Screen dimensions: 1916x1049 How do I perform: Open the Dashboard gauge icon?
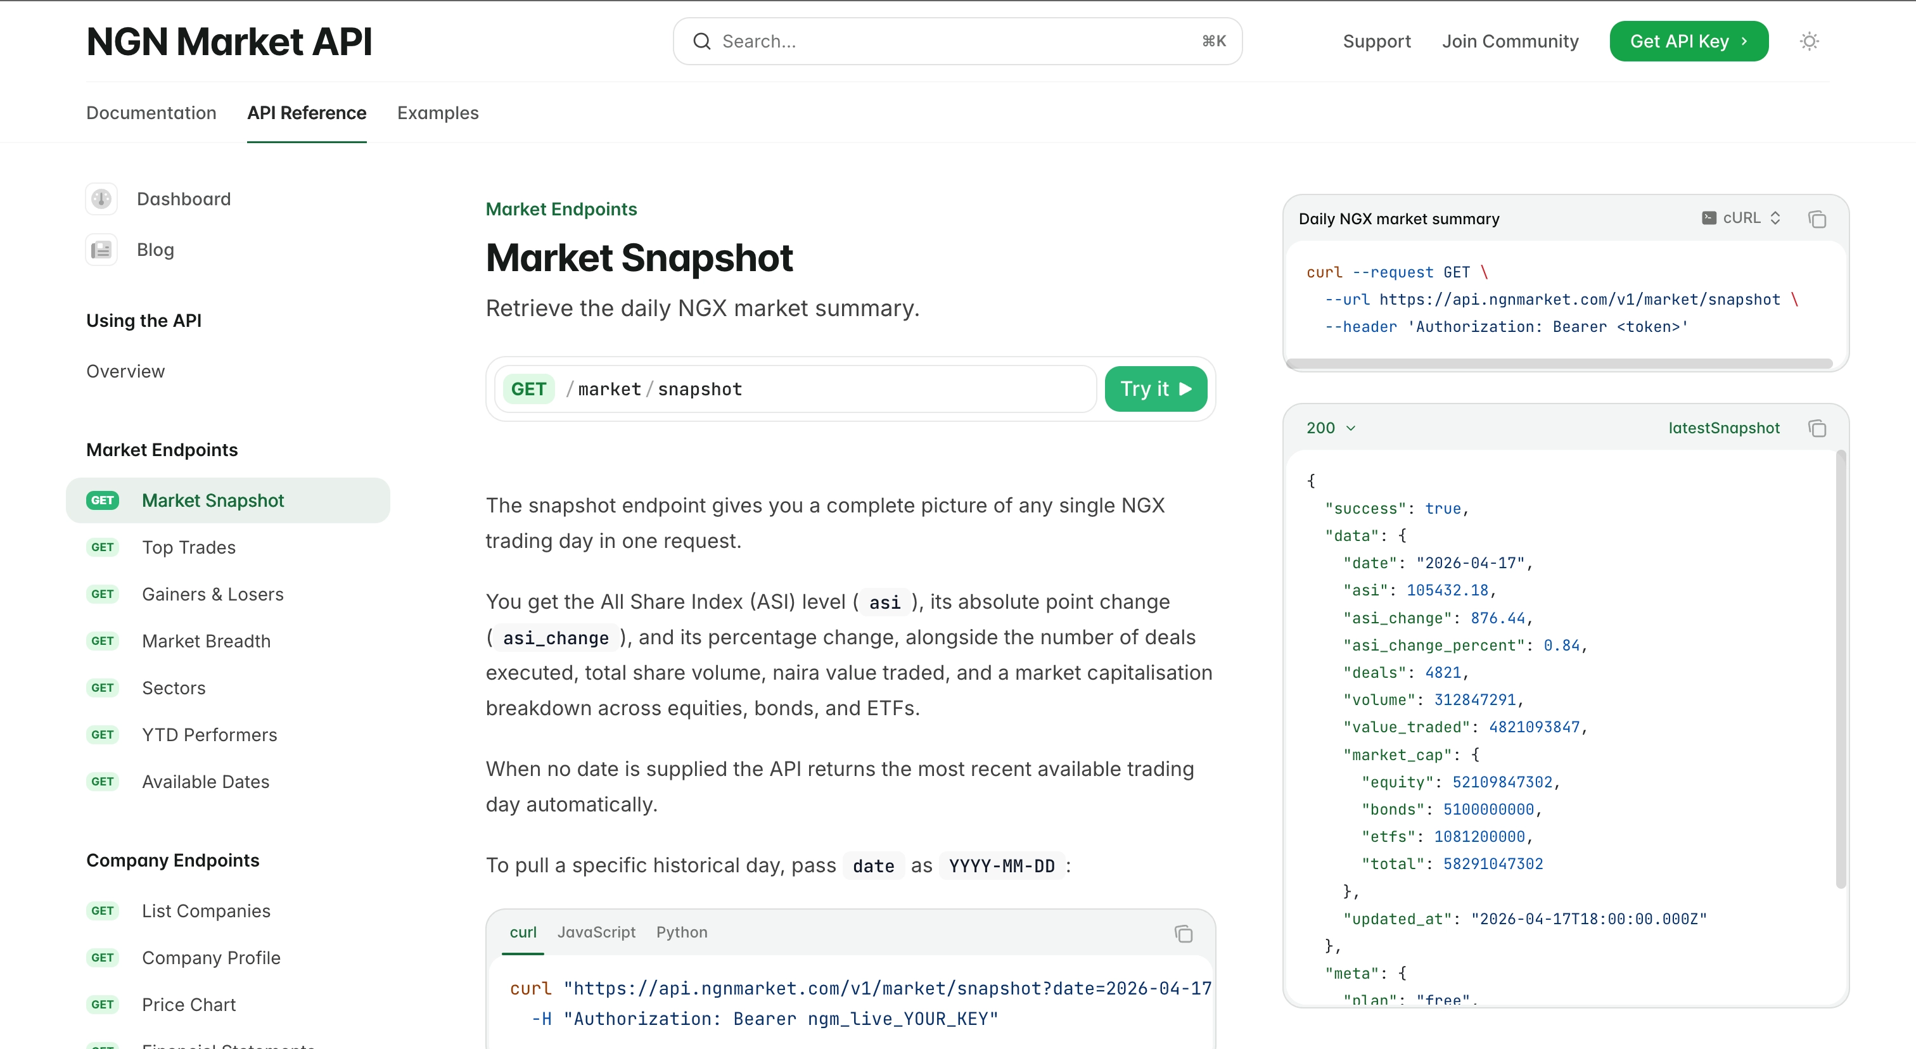pos(101,198)
